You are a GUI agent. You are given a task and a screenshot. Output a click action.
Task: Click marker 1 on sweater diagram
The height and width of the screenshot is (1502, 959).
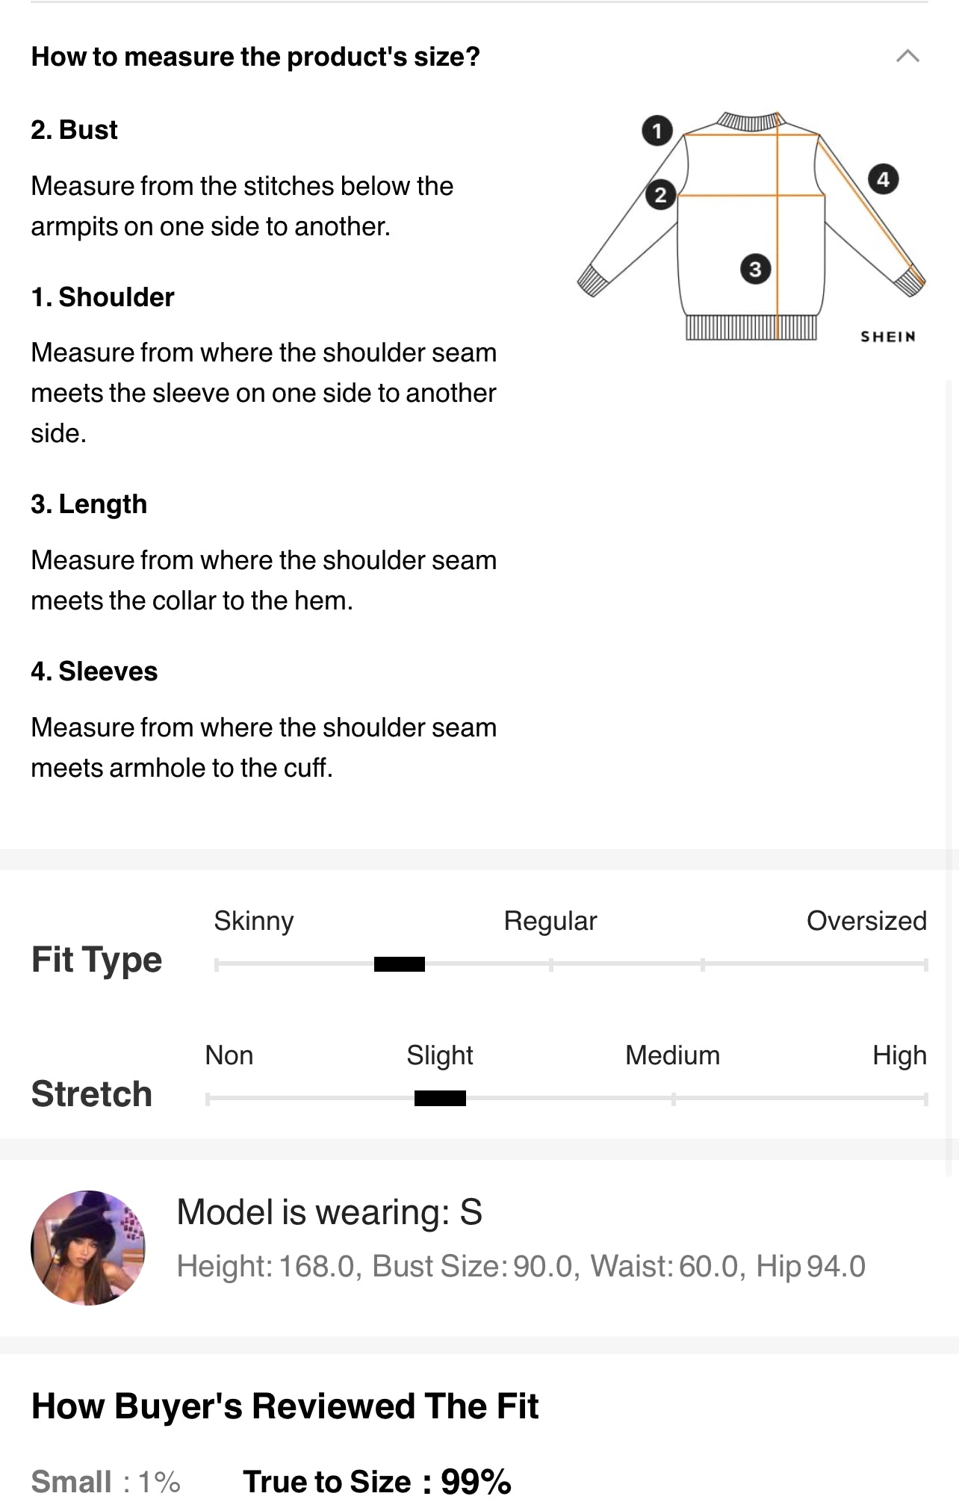657,131
